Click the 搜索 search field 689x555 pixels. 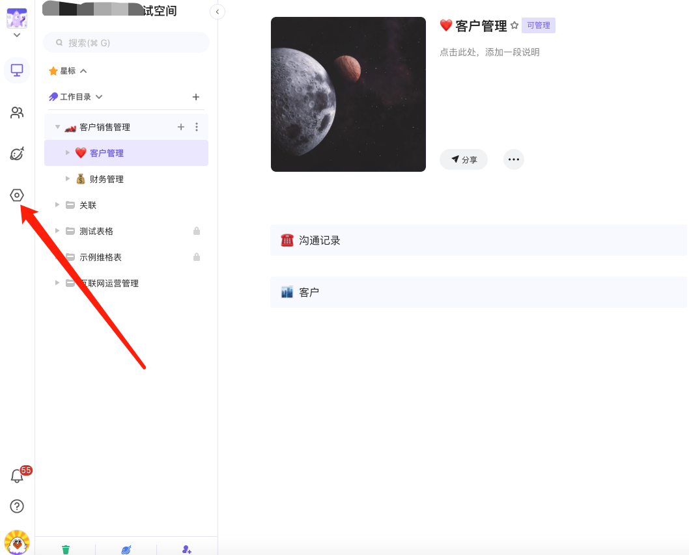click(126, 42)
